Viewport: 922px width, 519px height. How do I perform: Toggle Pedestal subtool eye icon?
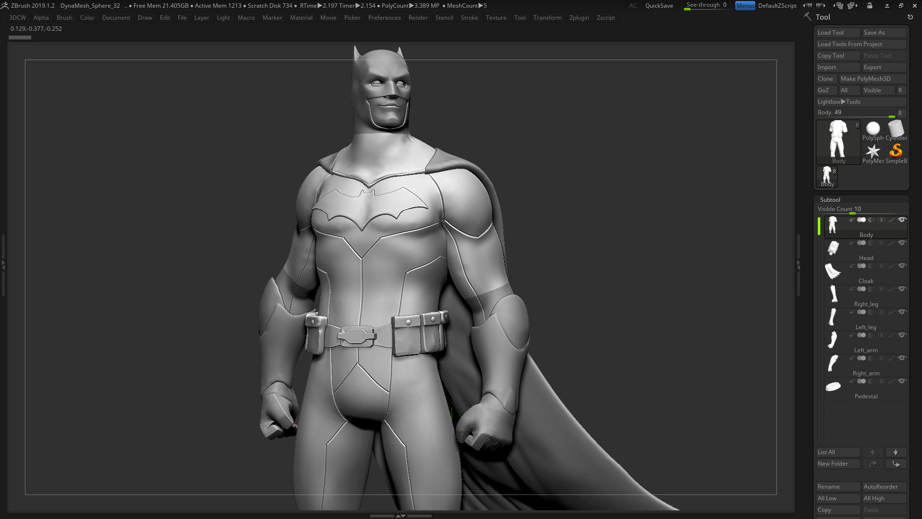click(x=902, y=381)
